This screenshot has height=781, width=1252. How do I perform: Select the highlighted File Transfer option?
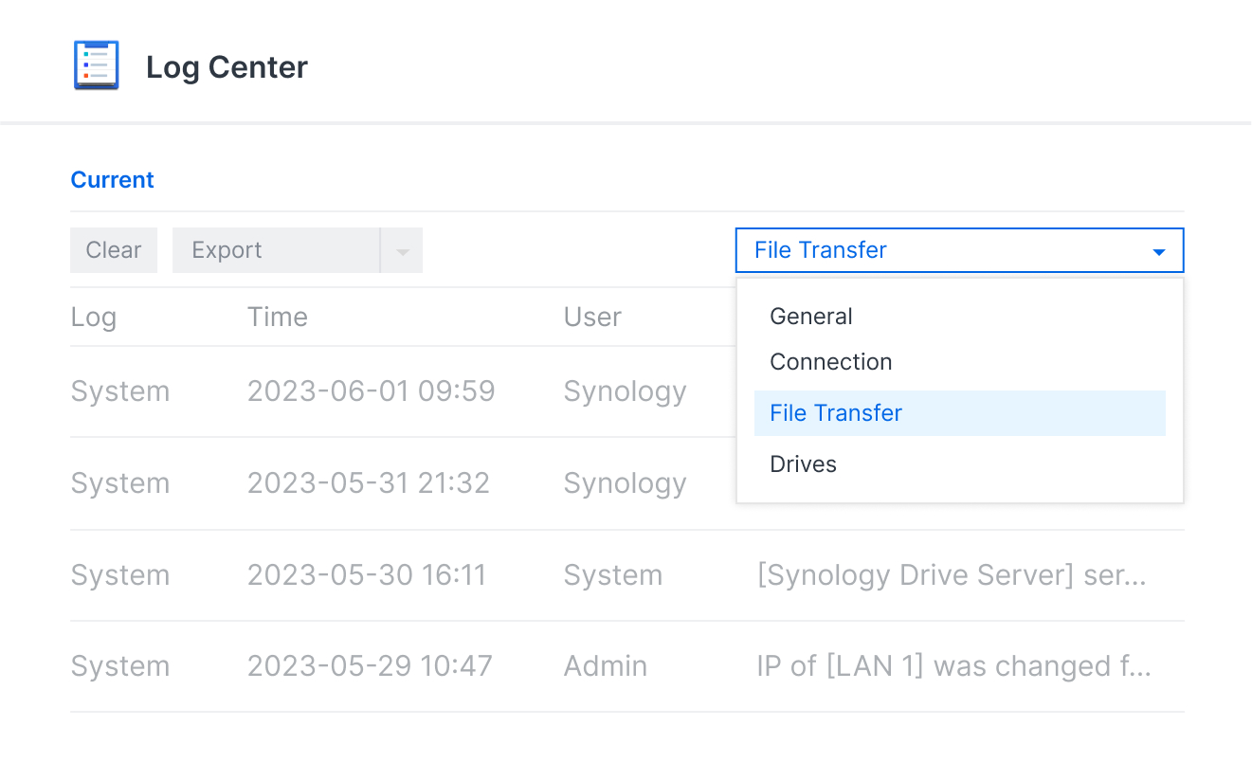(835, 412)
